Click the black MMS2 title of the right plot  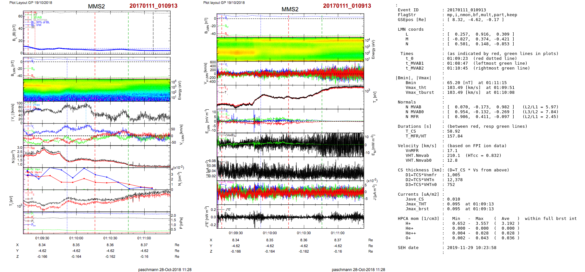(x=290, y=9)
